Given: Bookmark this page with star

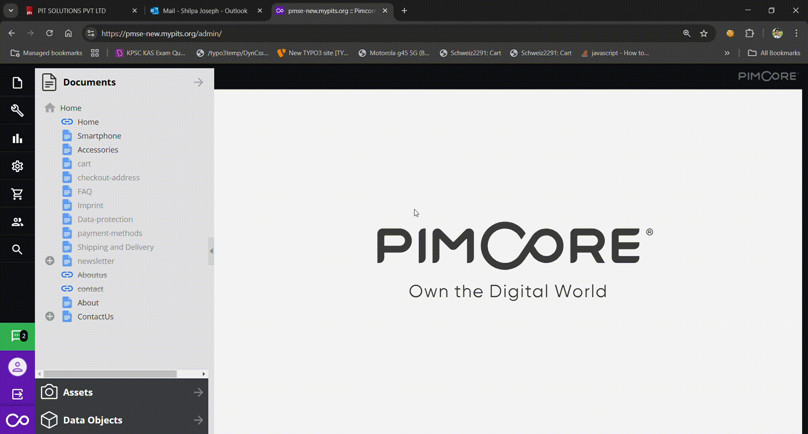Looking at the screenshot, I should (704, 33).
